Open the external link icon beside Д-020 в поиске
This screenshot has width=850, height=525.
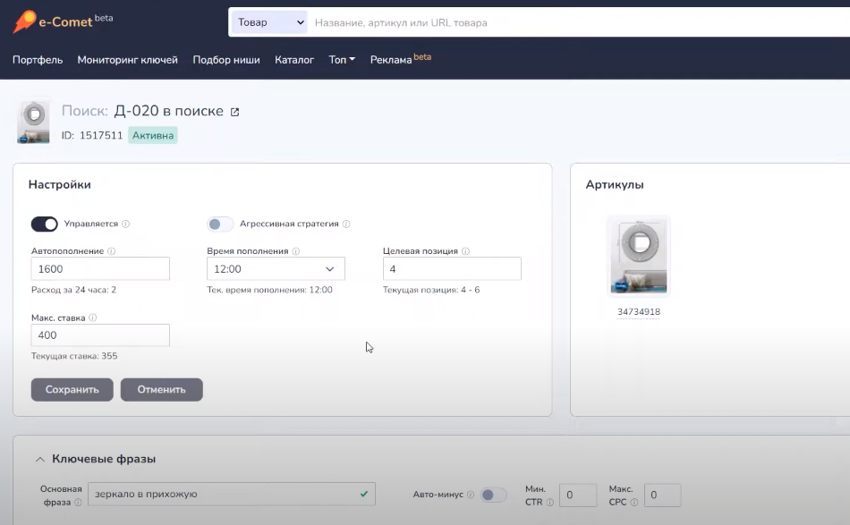click(235, 112)
